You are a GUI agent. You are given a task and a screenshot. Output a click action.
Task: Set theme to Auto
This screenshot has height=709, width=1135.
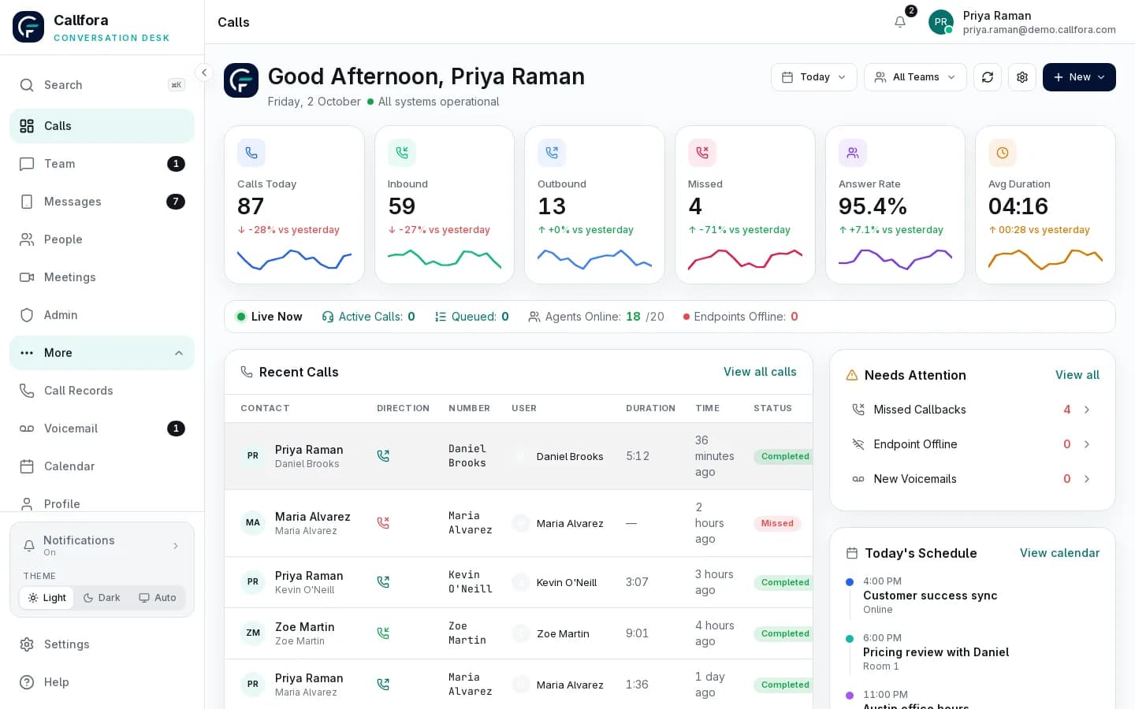158,598
